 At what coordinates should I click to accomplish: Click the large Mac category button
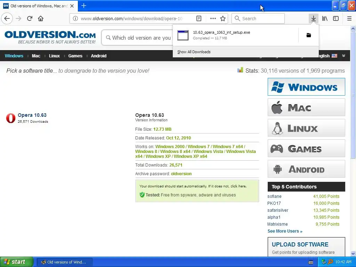306,107
